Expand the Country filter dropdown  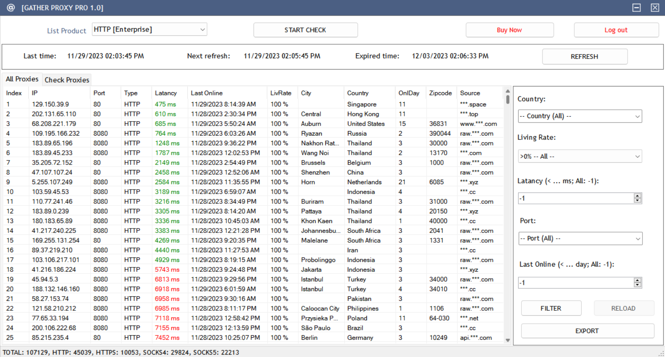click(x=580, y=116)
